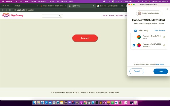
Task: Click the localhost:3000 site badge
Action: point(149,13)
